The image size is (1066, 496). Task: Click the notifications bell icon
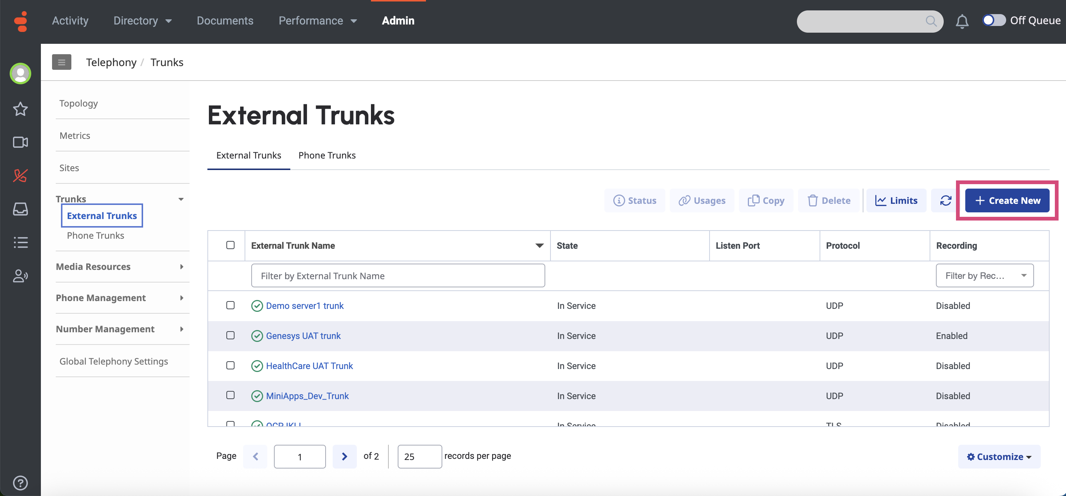tap(962, 21)
